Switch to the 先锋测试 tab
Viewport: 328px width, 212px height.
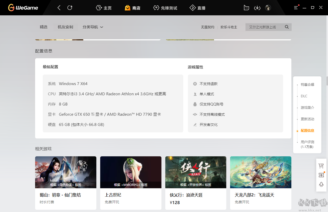click(165, 8)
